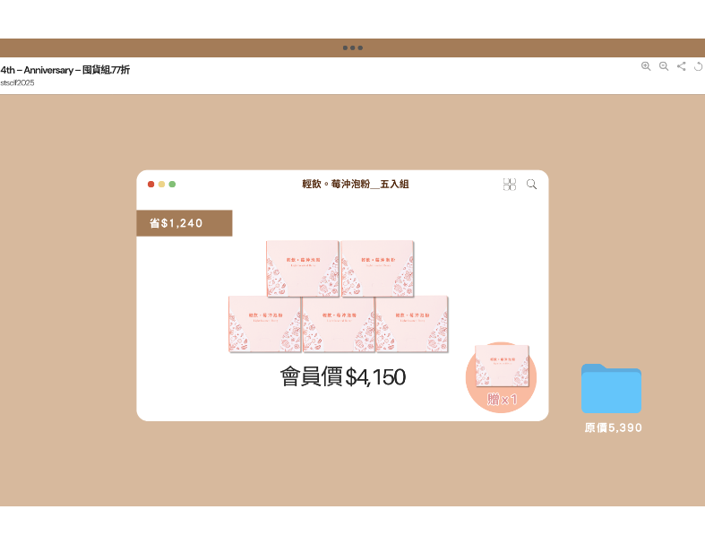The height and width of the screenshot is (544, 705).
Task: Click the green dot in card header
Action: (x=173, y=184)
